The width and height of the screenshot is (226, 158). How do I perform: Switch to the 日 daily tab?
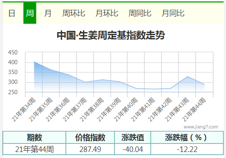[x=12, y=13]
